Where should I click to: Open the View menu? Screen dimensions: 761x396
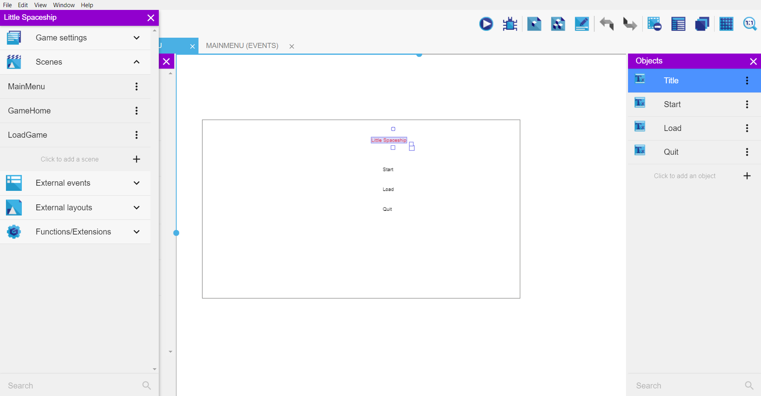(x=40, y=5)
